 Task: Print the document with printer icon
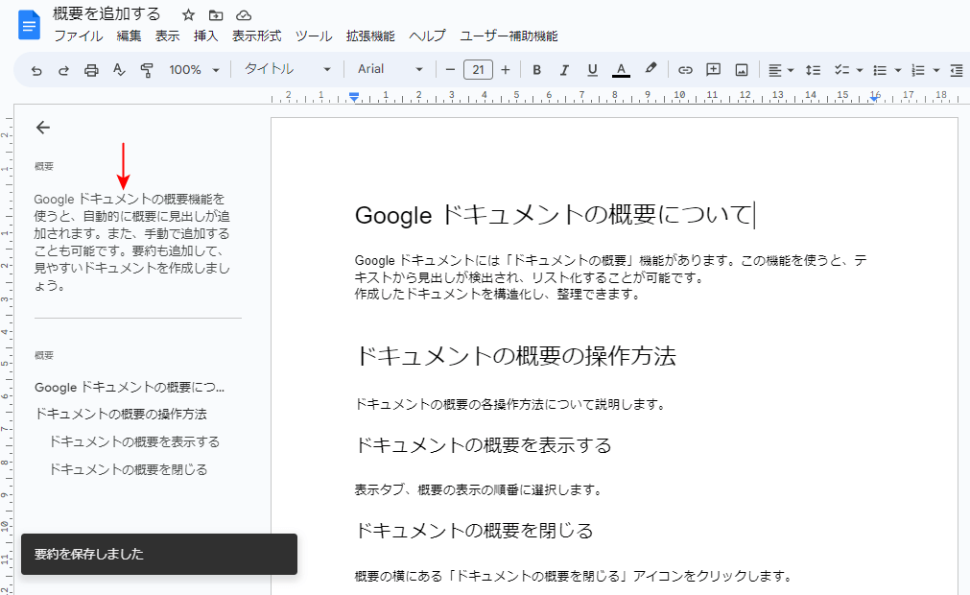point(91,70)
